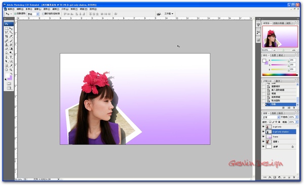Select the Path Selection tool
Screen dimensions: 304x185
coord(7,61)
